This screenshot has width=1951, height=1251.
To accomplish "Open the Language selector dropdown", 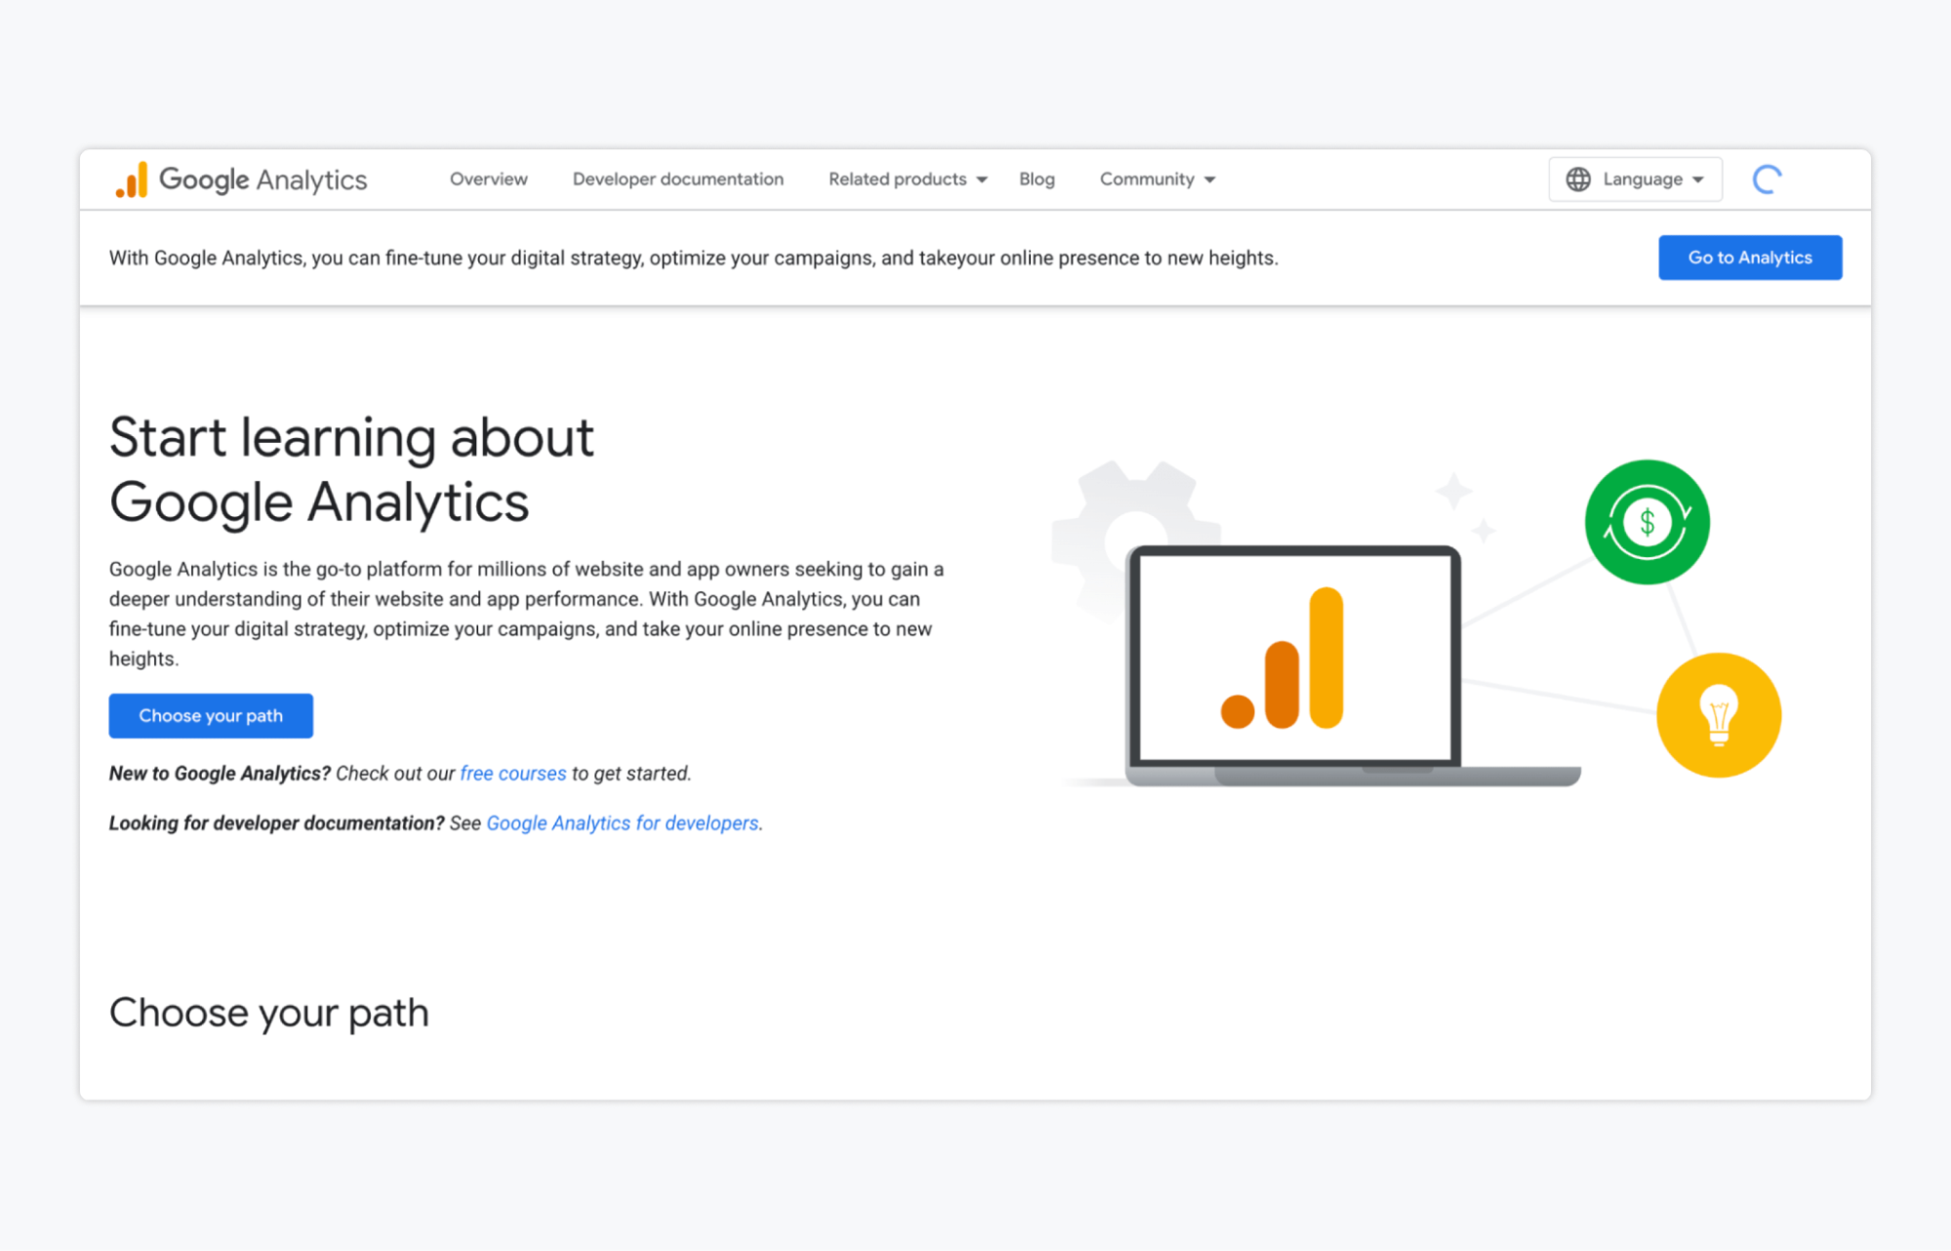I will [x=1635, y=180].
